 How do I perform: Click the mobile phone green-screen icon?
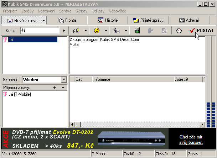pos(137,31)
